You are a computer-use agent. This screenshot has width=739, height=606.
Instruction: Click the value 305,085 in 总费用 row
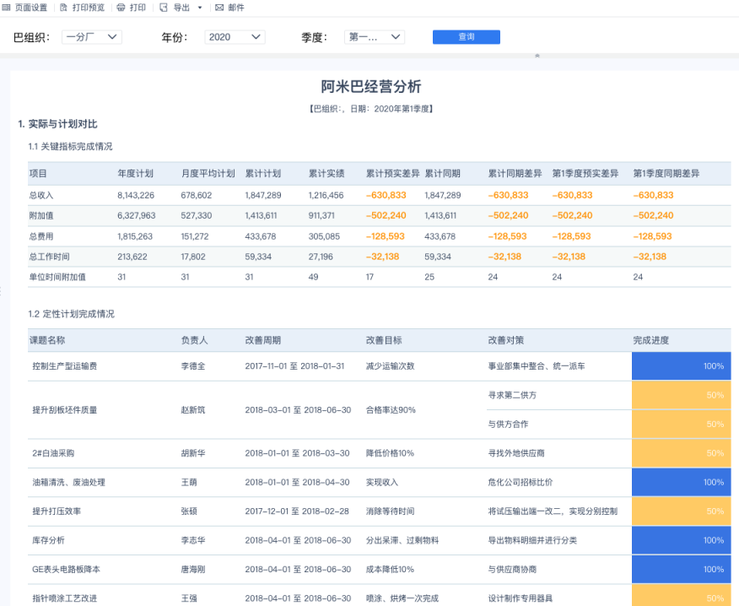(x=324, y=236)
